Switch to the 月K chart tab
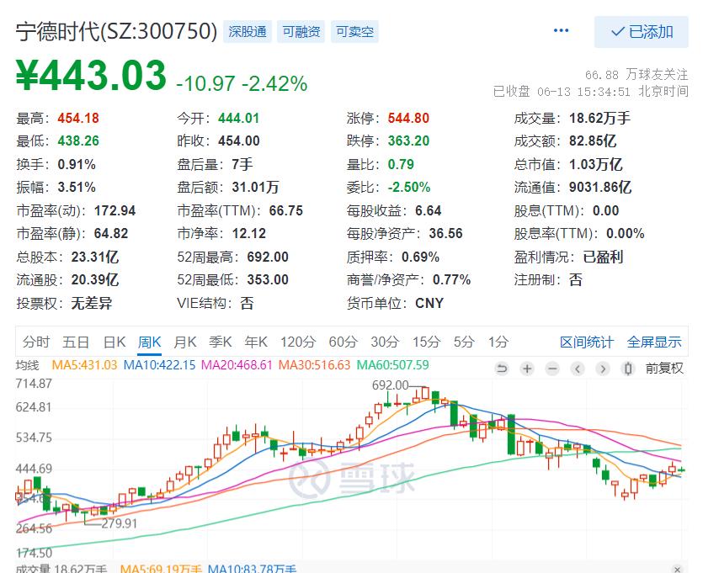 tap(184, 342)
